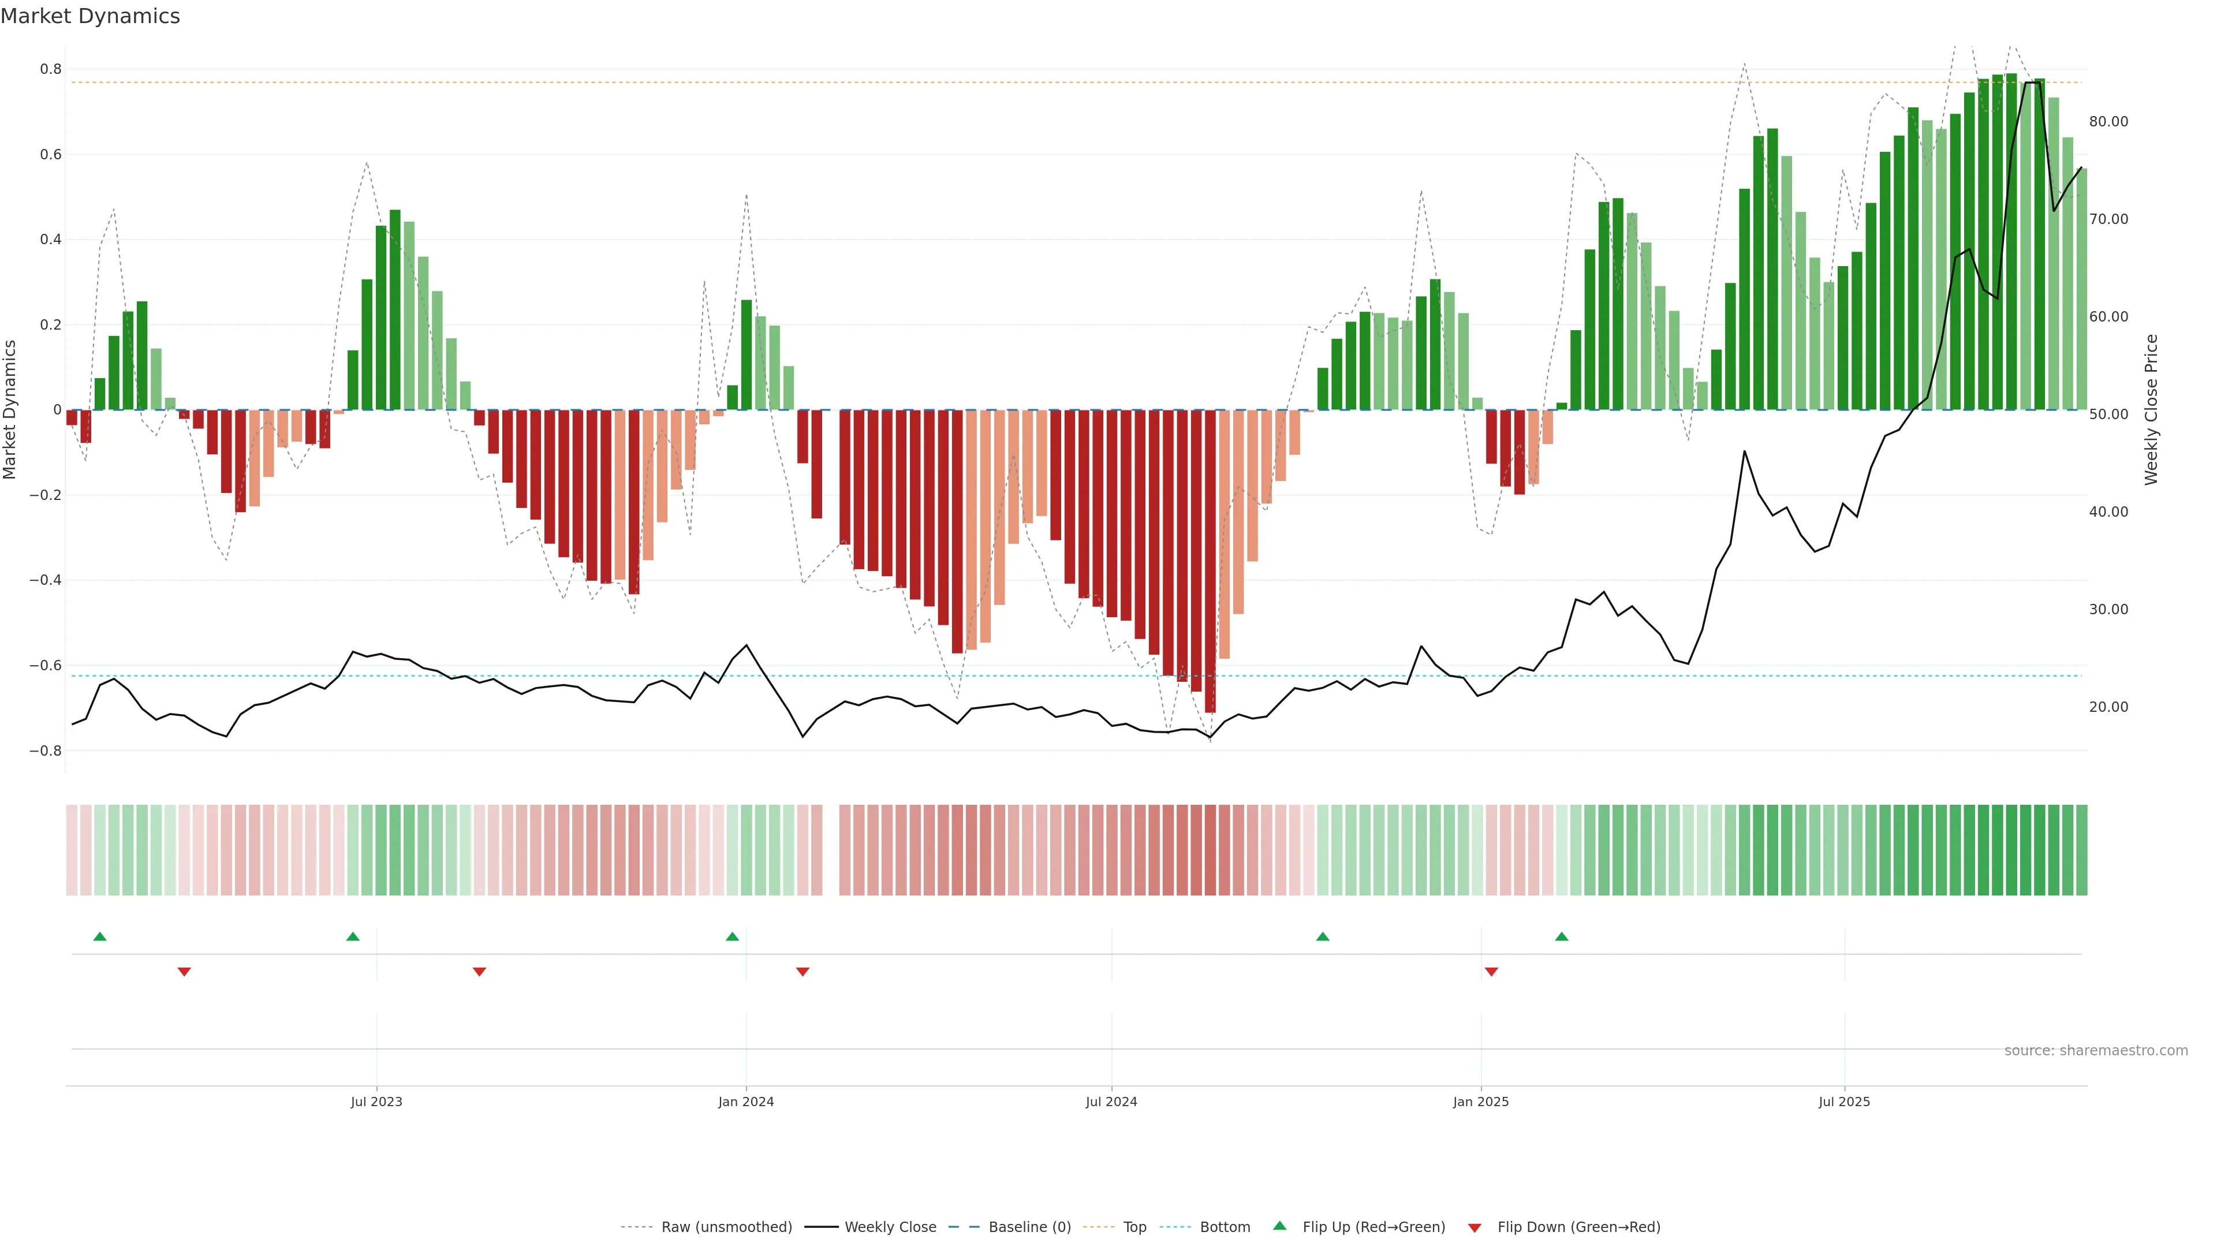Click the Jul 2024 axis label

(1111, 1102)
